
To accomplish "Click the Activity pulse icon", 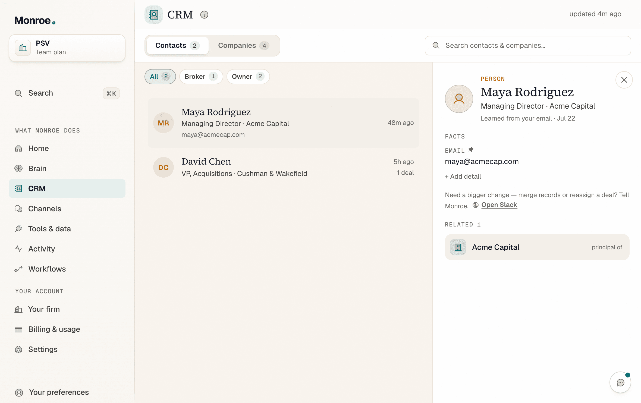I will pos(18,249).
